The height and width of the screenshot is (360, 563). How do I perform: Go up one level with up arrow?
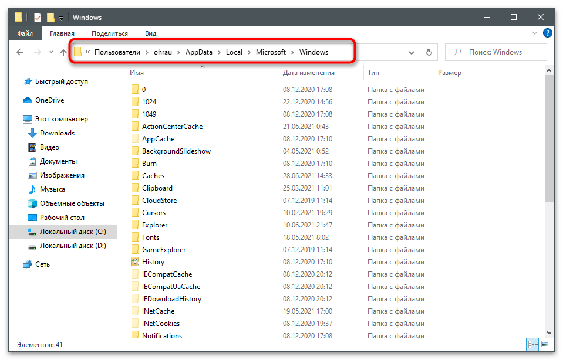pos(63,52)
